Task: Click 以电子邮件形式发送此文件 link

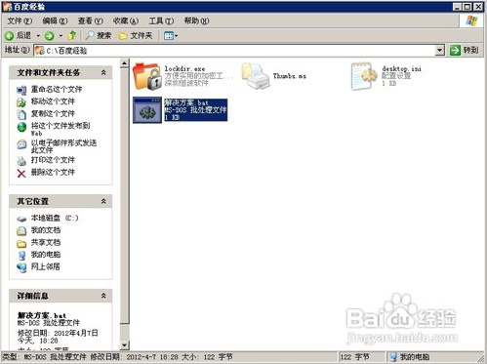Action: coord(63,146)
